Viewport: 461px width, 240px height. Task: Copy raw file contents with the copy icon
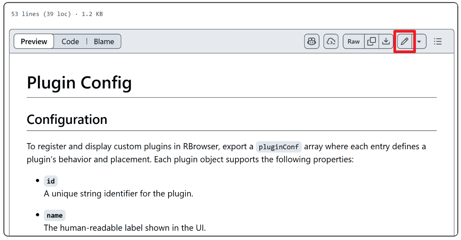372,42
